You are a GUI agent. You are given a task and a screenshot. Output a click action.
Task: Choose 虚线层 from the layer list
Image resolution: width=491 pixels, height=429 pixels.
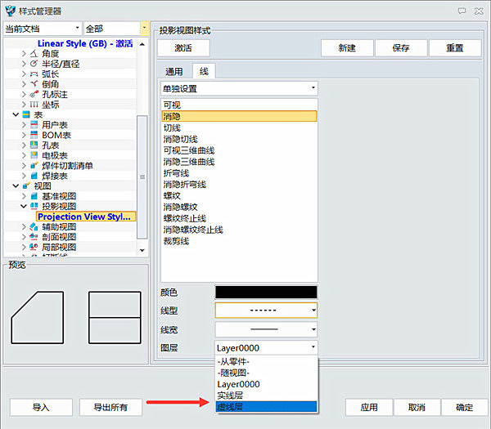(265, 406)
